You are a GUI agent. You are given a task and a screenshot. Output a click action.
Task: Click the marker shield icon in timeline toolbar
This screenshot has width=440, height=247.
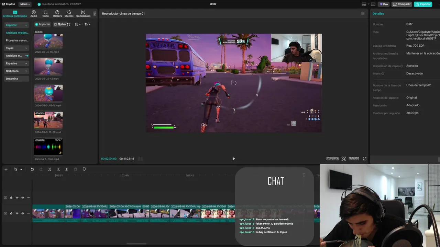[x=84, y=169]
